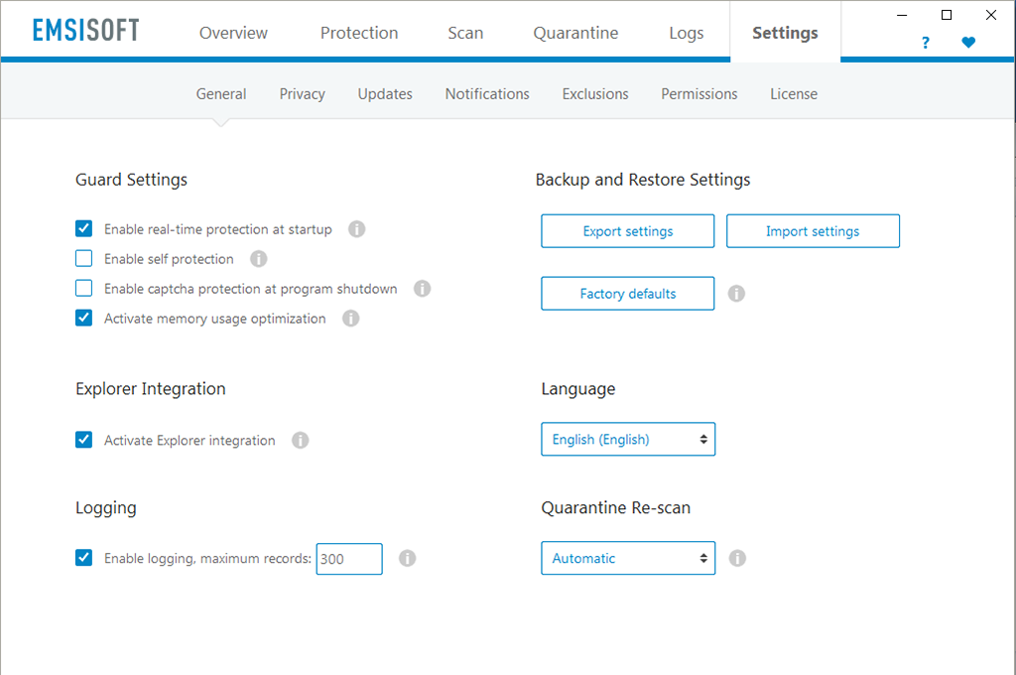
Task: Click info icon beside Explorer integration
Action: [301, 440]
